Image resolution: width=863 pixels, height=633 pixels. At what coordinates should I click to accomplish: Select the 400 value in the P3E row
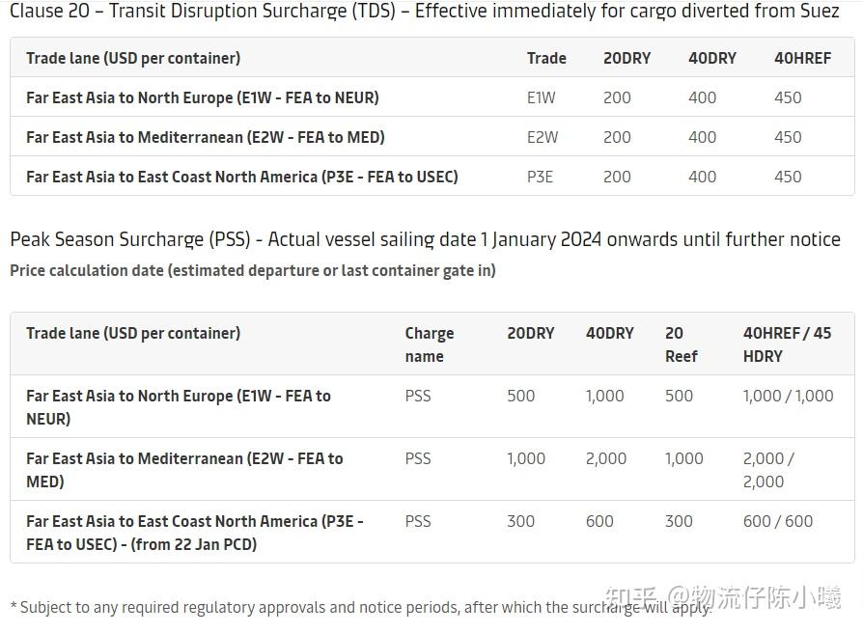pos(702,177)
